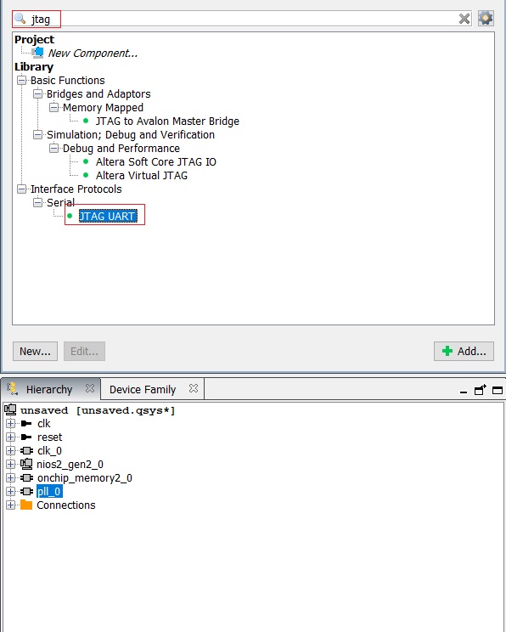Collapse the Interface Protocols category
The height and width of the screenshot is (632, 506).
[21, 189]
